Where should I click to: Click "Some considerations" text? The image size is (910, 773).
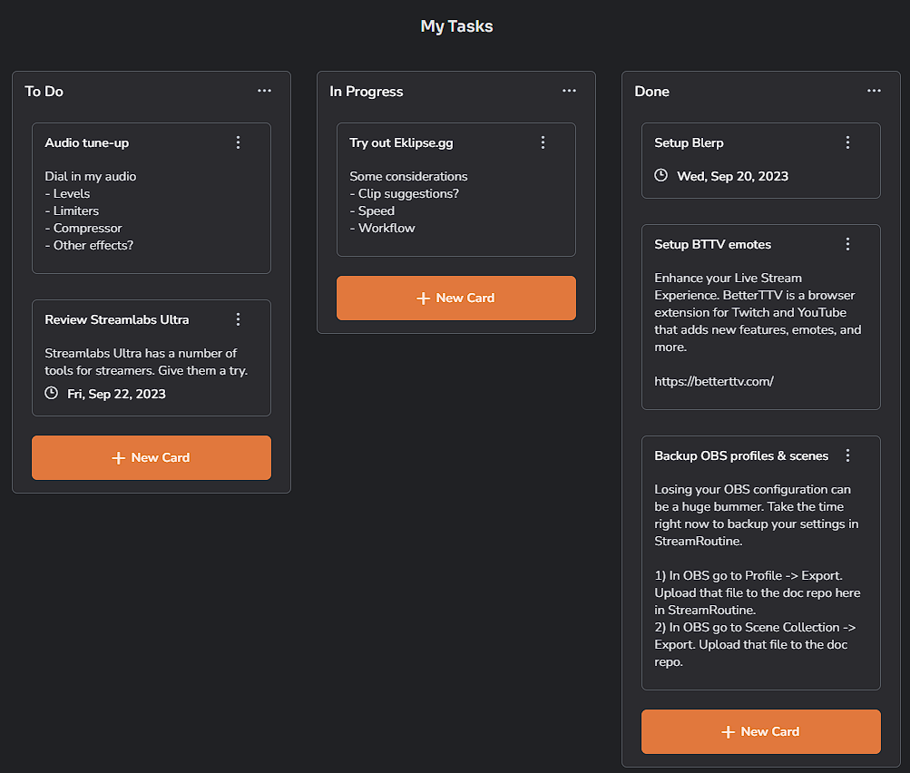point(408,176)
